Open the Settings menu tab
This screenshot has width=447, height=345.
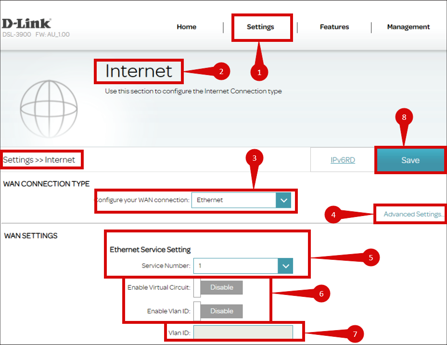click(x=260, y=27)
